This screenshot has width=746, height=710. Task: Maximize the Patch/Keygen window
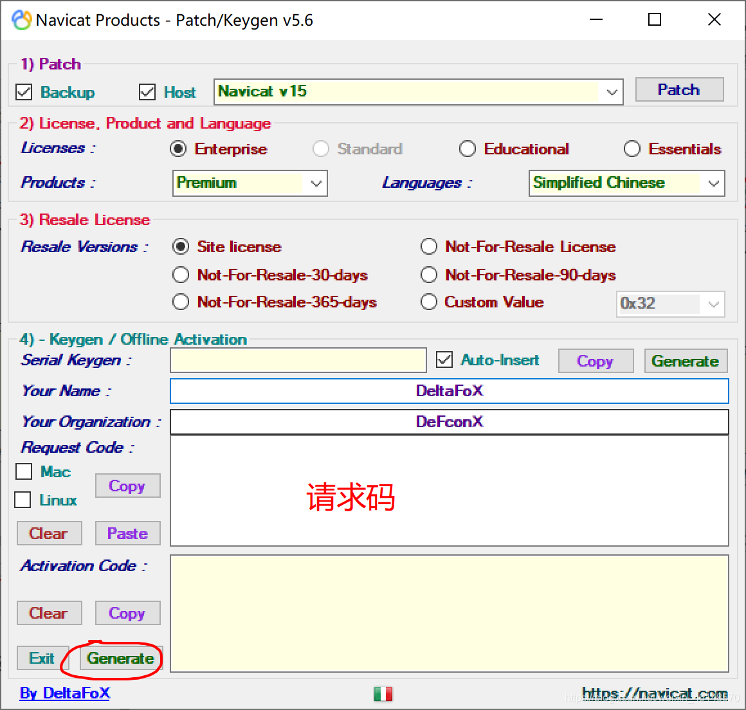click(655, 19)
